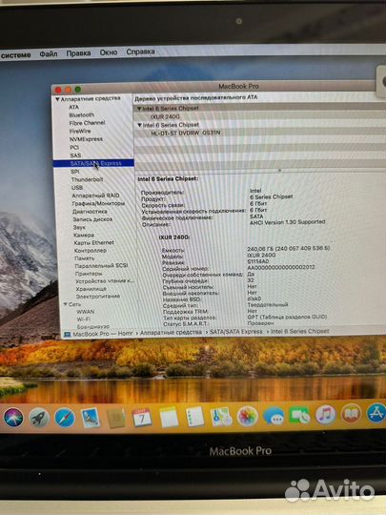Open the Окно menu
The width and height of the screenshot is (386, 515).
point(109,52)
